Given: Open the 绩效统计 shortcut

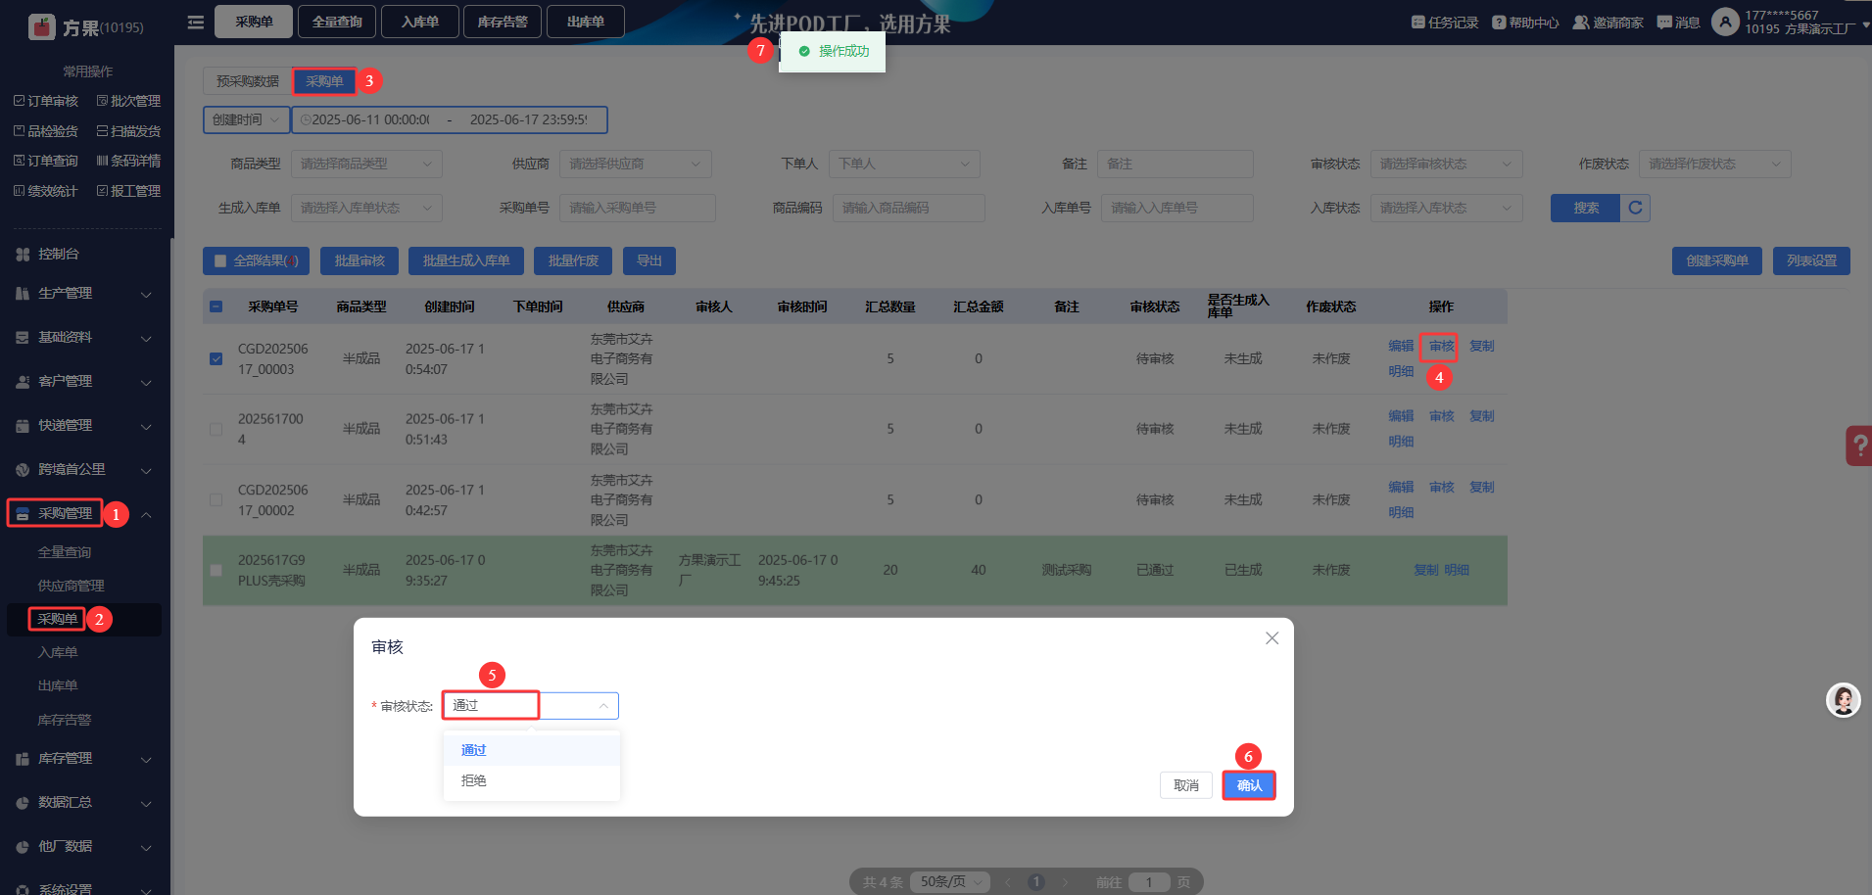Looking at the screenshot, I should (45, 191).
